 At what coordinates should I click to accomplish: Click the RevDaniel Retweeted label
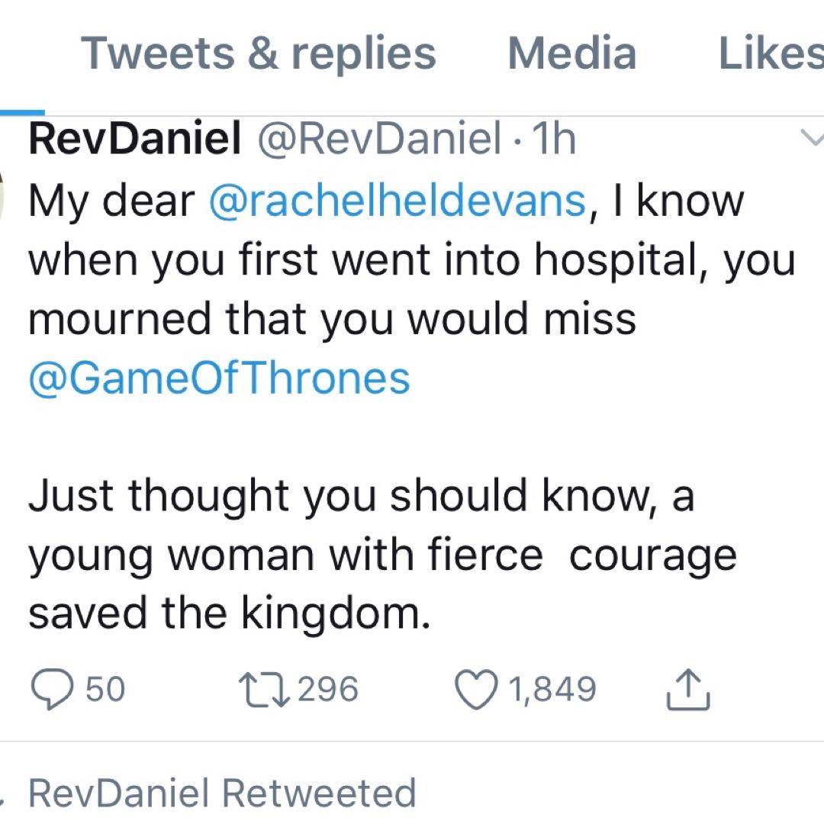pos(222,793)
